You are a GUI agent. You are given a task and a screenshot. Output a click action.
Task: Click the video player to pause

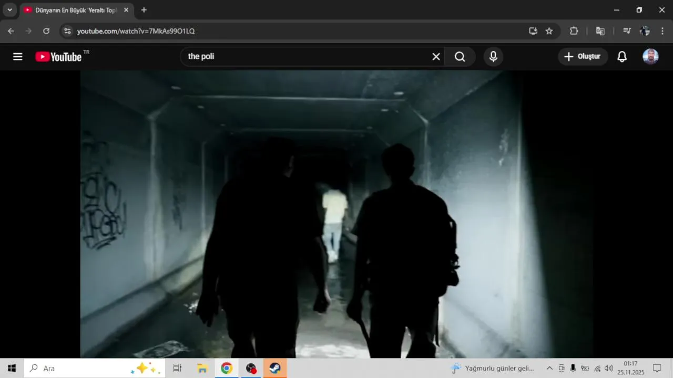click(336, 214)
